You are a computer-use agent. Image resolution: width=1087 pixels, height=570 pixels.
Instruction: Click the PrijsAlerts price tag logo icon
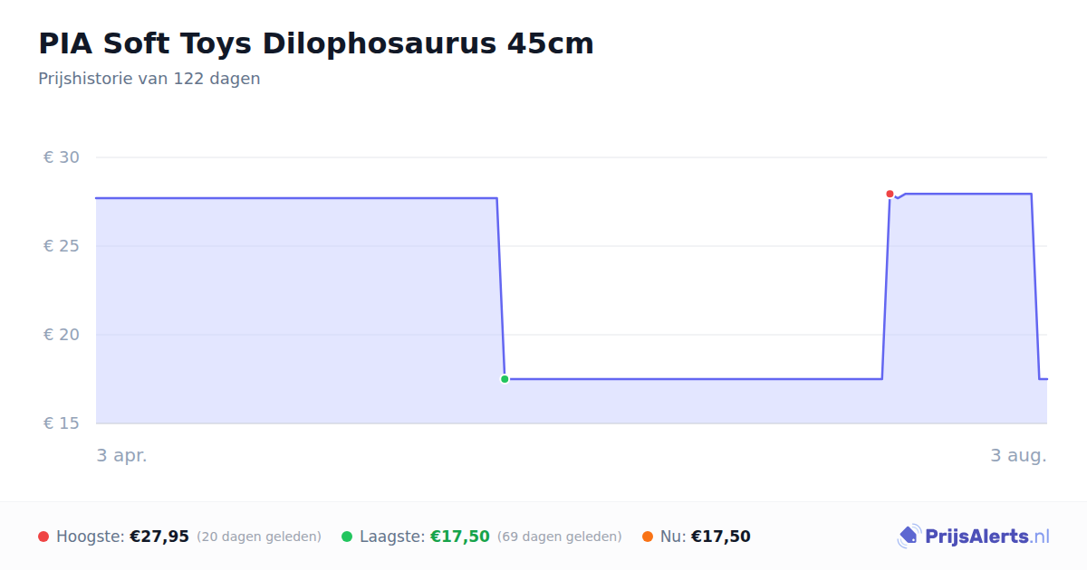pyautogui.click(x=909, y=537)
